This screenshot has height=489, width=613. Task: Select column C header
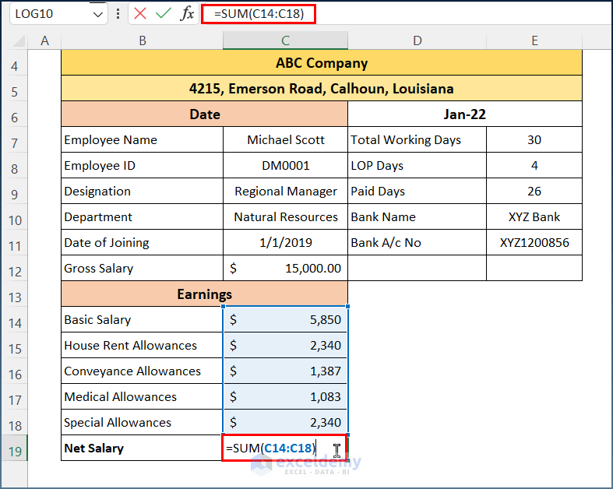[x=285, y=40]
